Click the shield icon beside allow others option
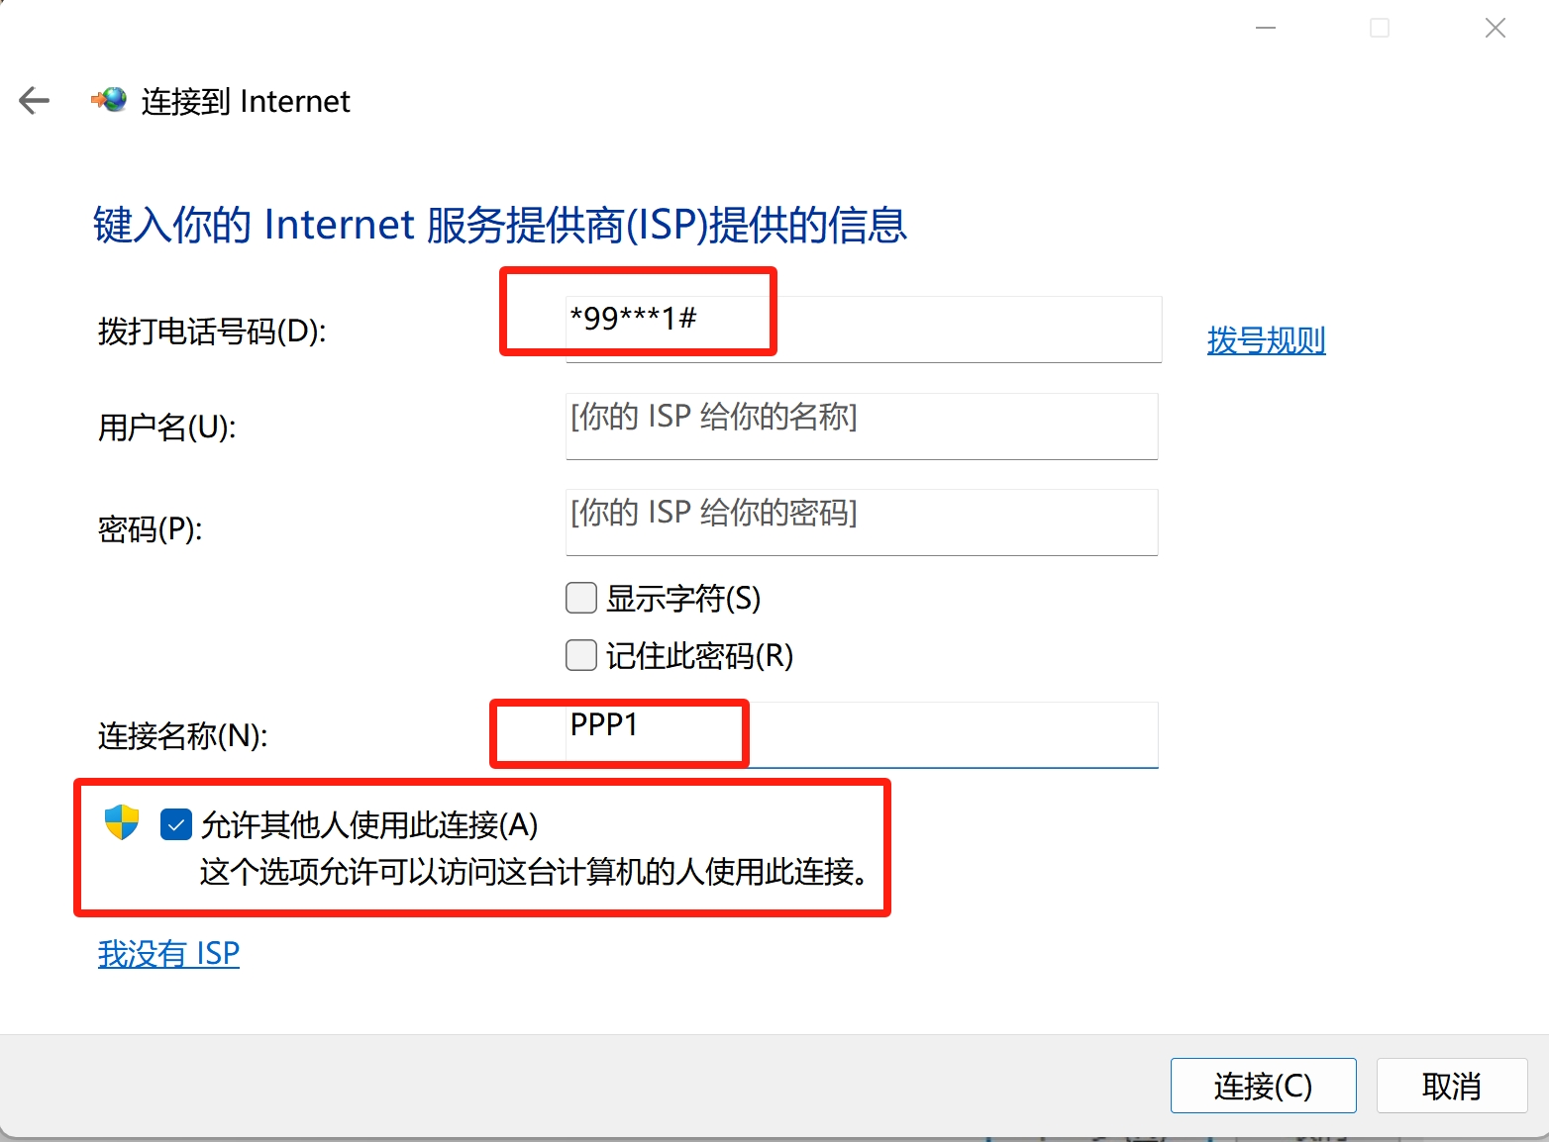The height and width of the screenshot is (1142, 1549). click(x=122, y=822)
